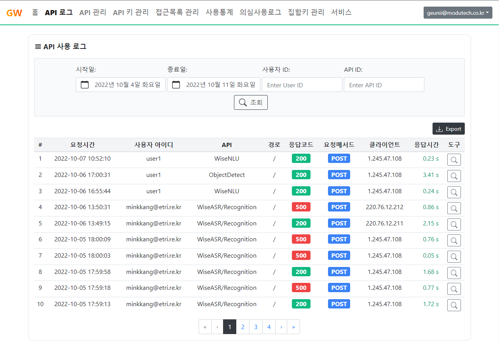Click the magnifier icon in row 10
Viewport: 499px width, 343px height.
pyautogui.click(x=454, y=305)
